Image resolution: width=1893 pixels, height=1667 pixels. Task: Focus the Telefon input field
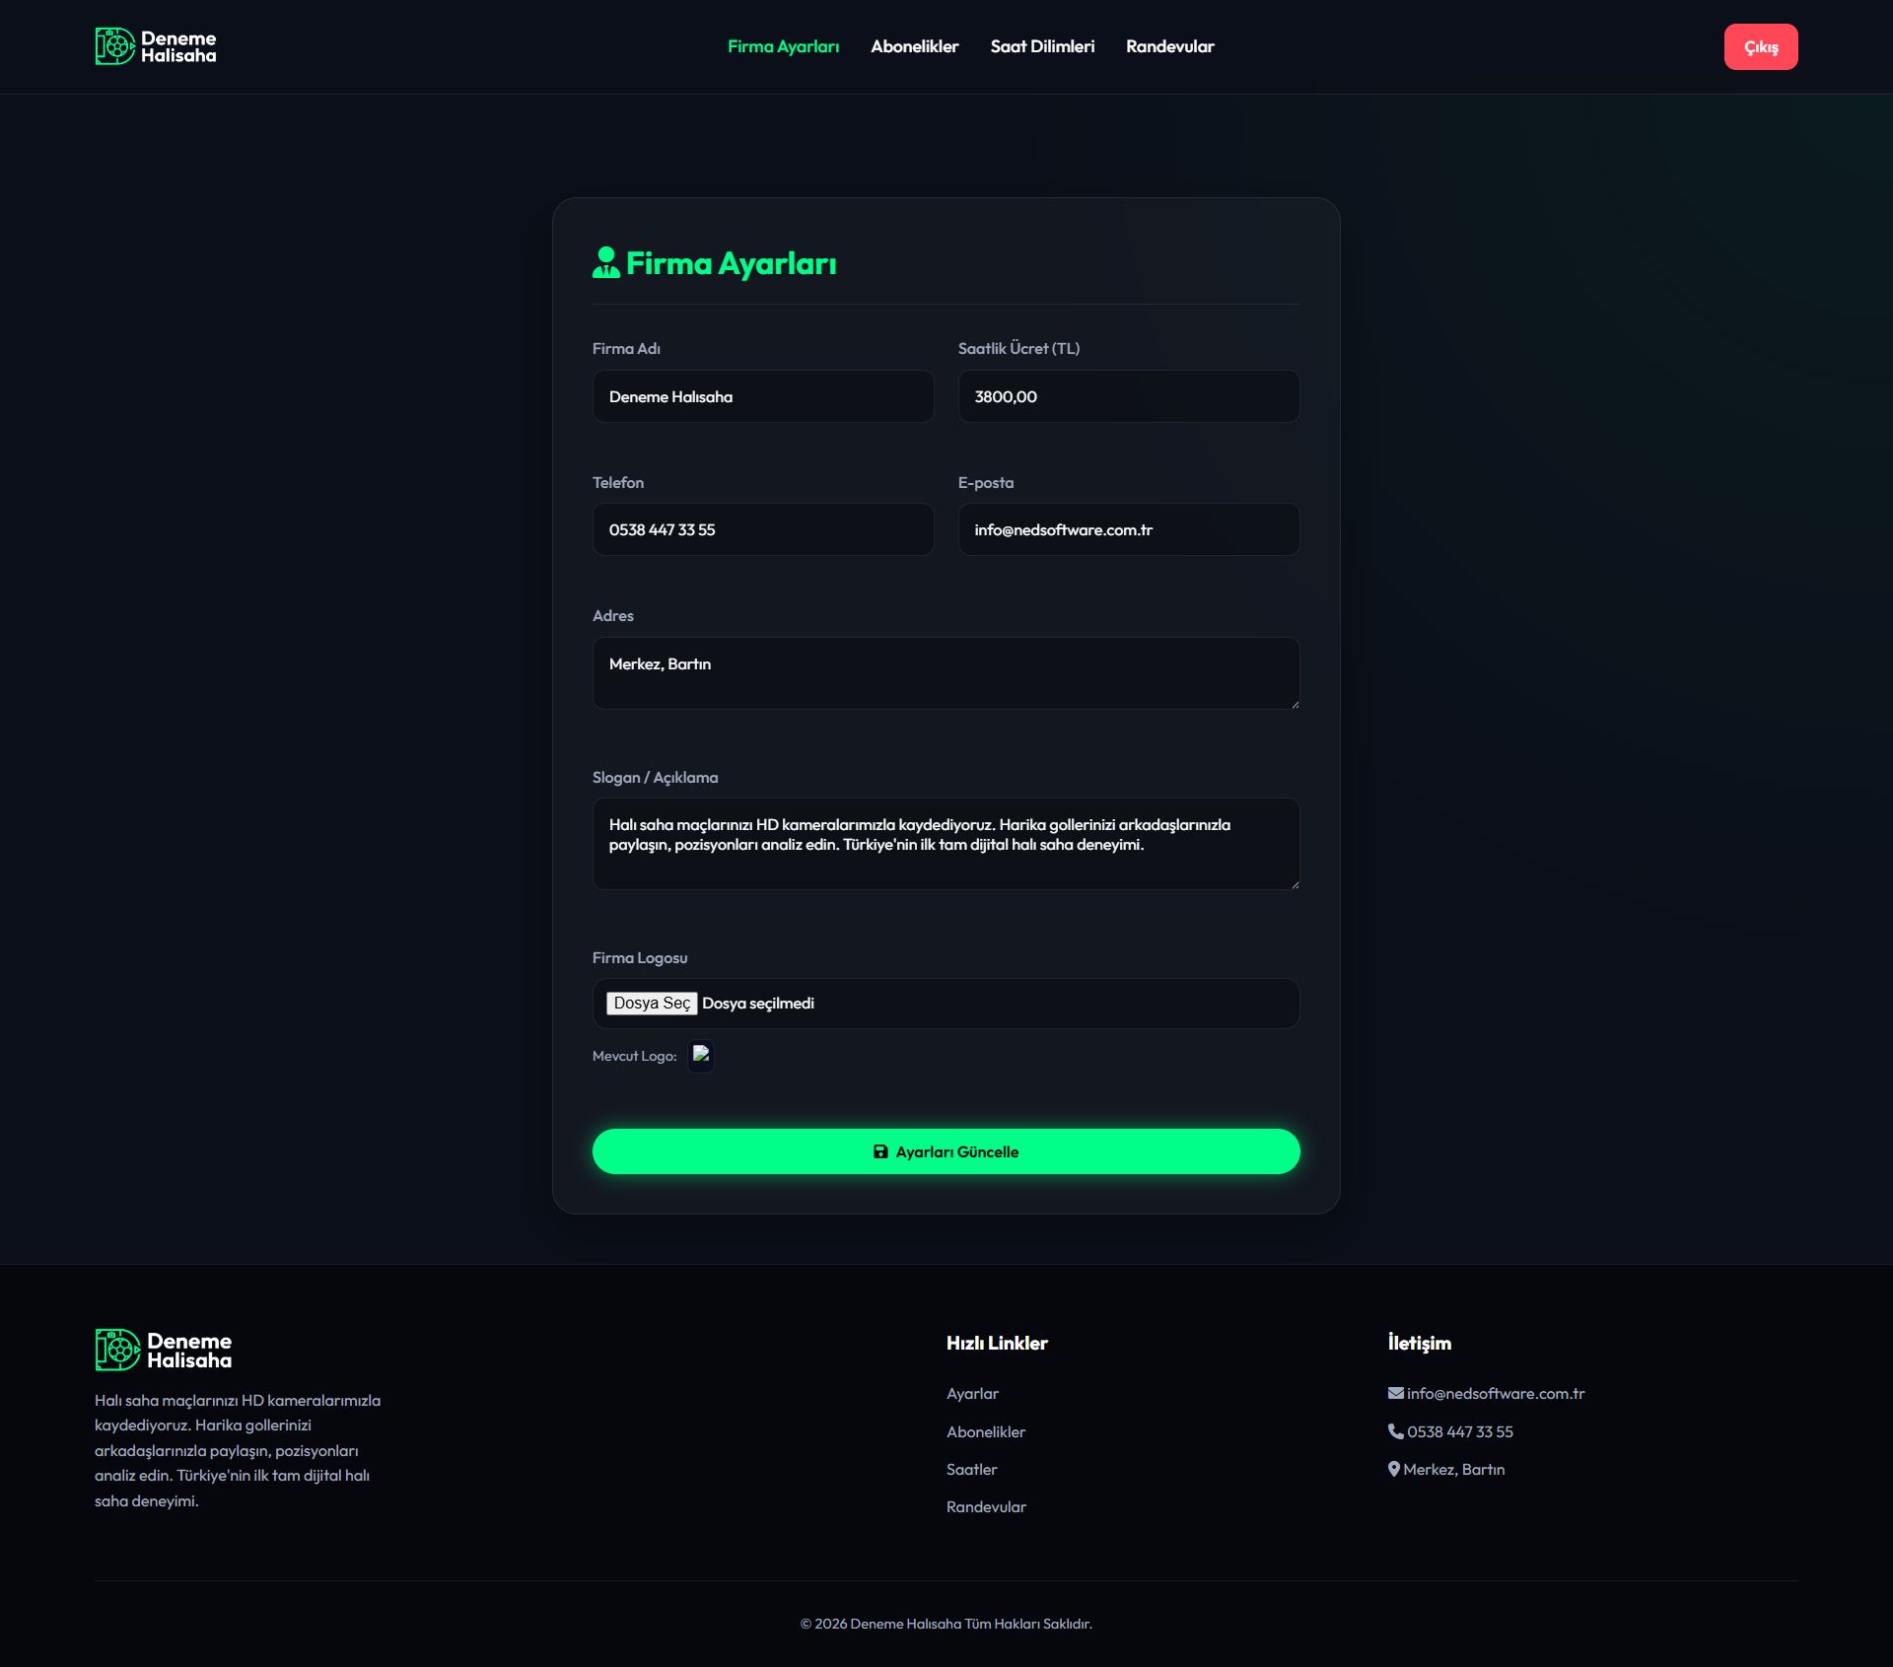762,529
